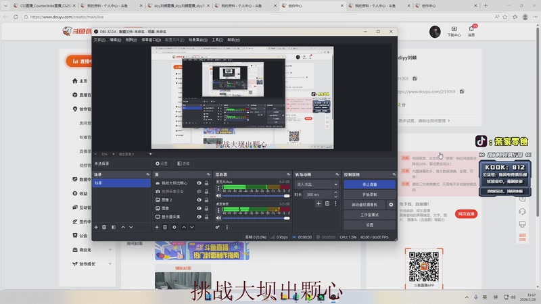Open the 淡入淡出 transition dropdown
Screen dimensions: 541x304
[316, 184]
